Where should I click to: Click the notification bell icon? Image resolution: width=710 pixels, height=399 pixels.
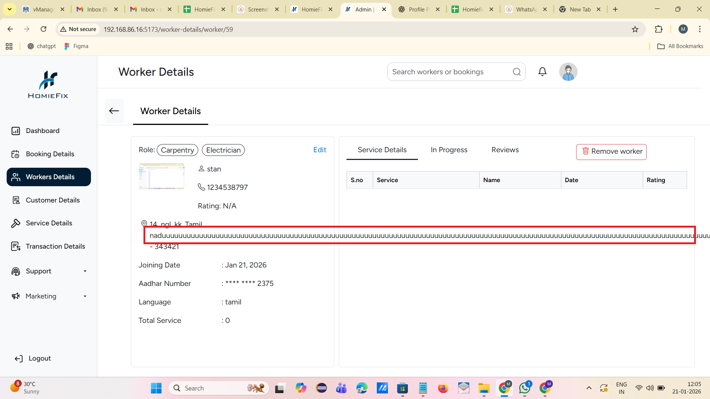pyautogui.click(x=542, y=72)
